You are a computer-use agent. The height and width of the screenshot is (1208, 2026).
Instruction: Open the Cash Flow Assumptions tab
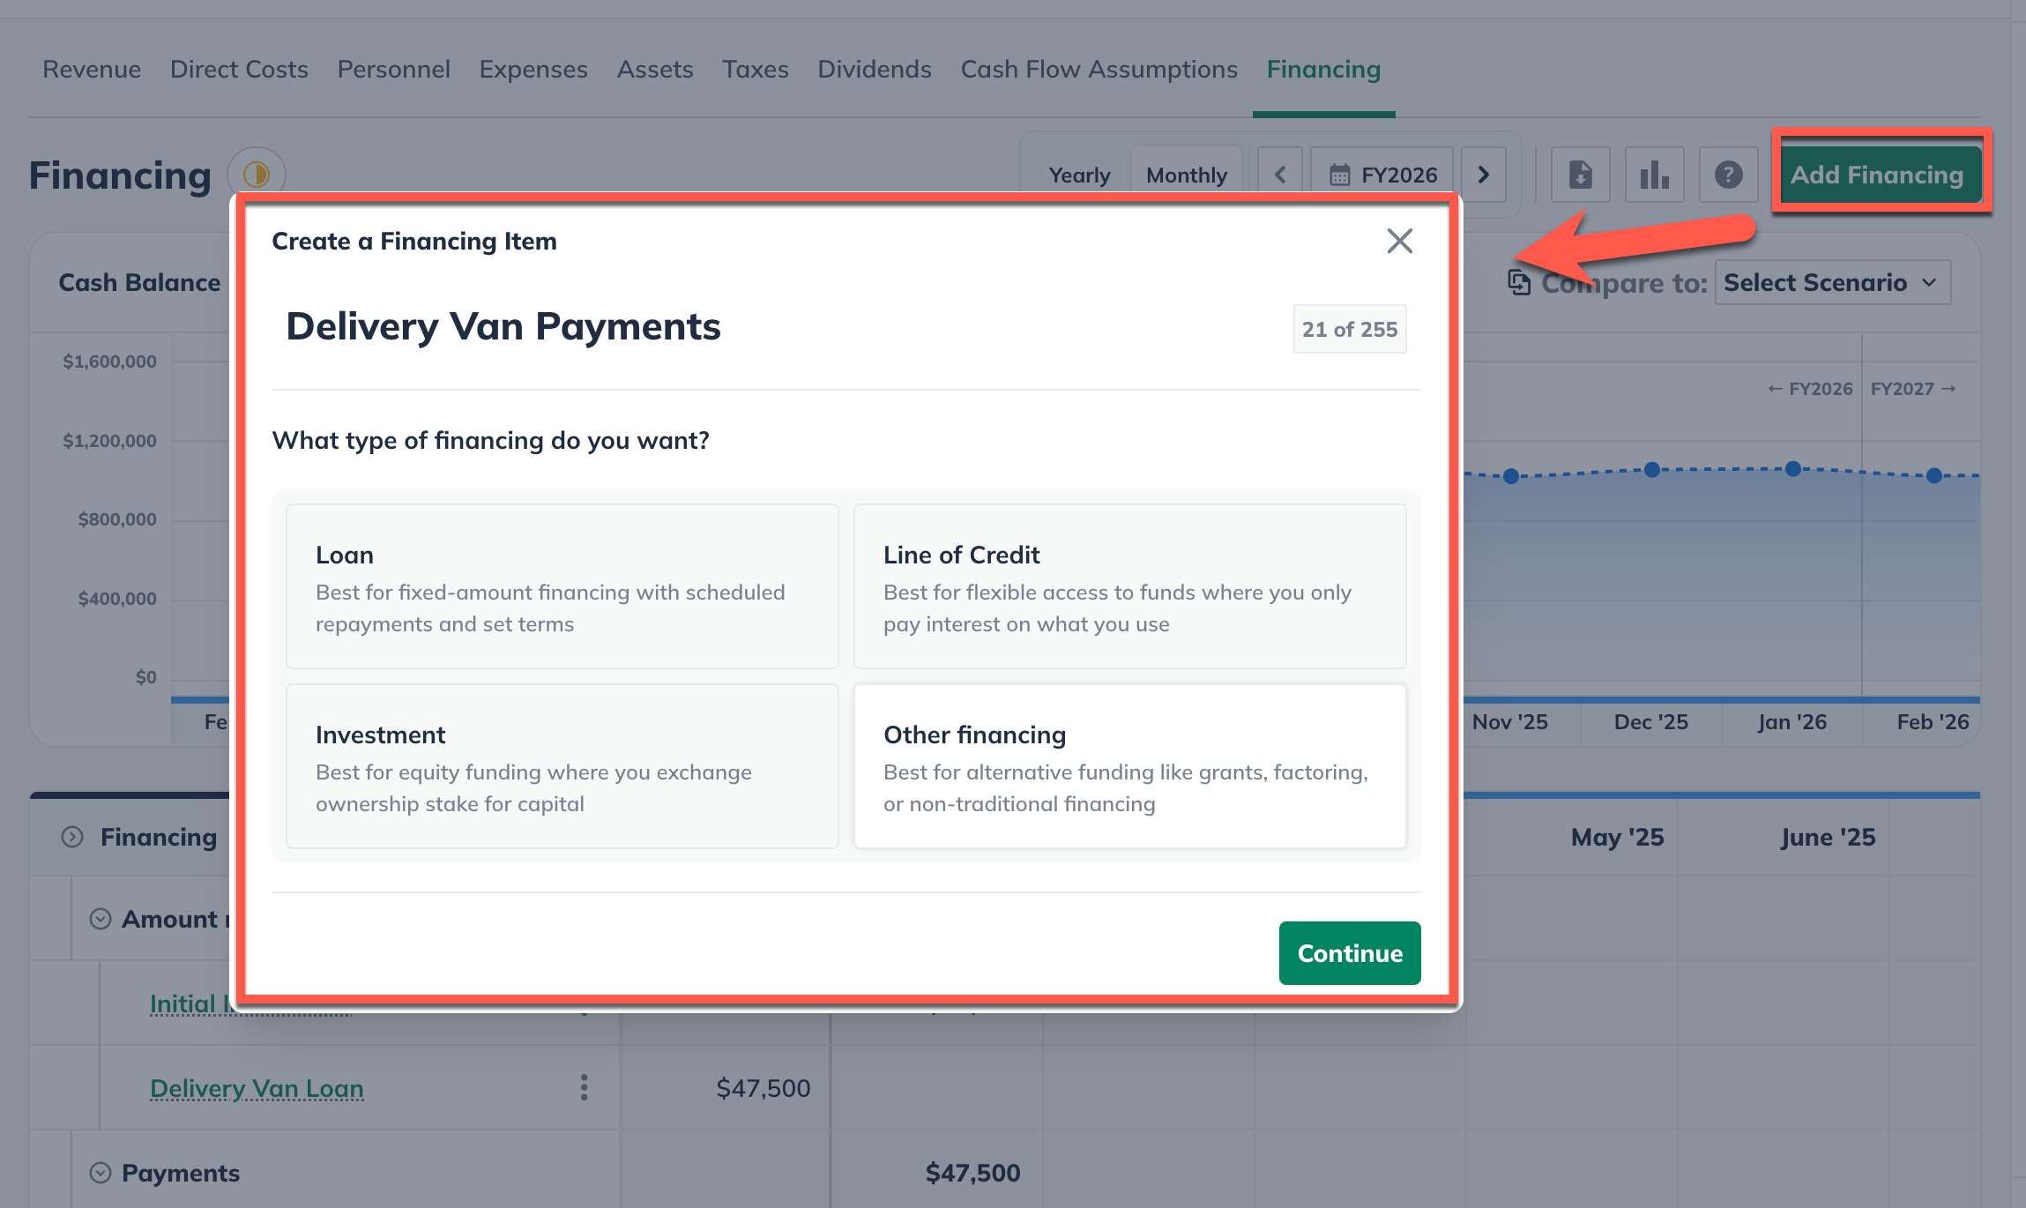point(1099,69)
